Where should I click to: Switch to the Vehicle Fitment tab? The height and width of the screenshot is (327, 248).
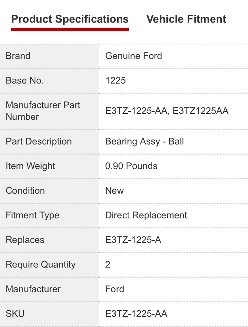(186, 19)
